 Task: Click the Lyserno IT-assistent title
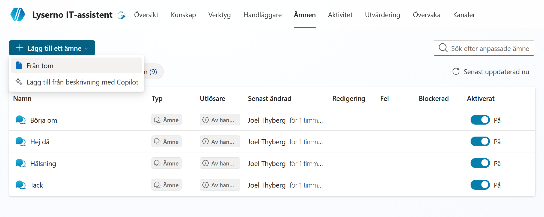72,15
